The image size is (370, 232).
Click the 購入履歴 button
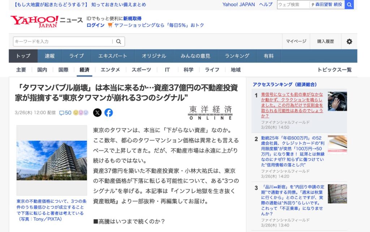click(x=325, y=41)
